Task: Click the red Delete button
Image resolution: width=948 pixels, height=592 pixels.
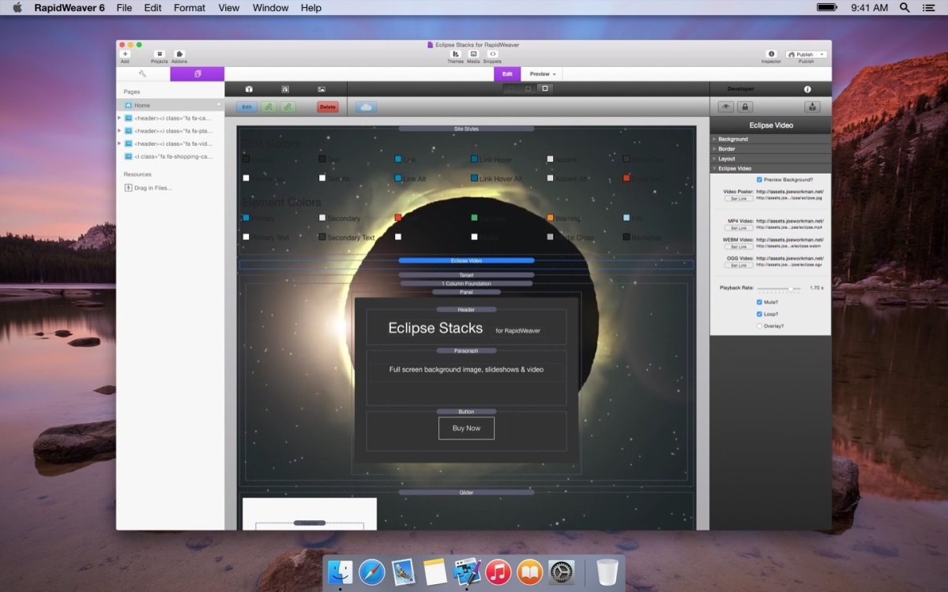Action: click(x=328, y=107)
